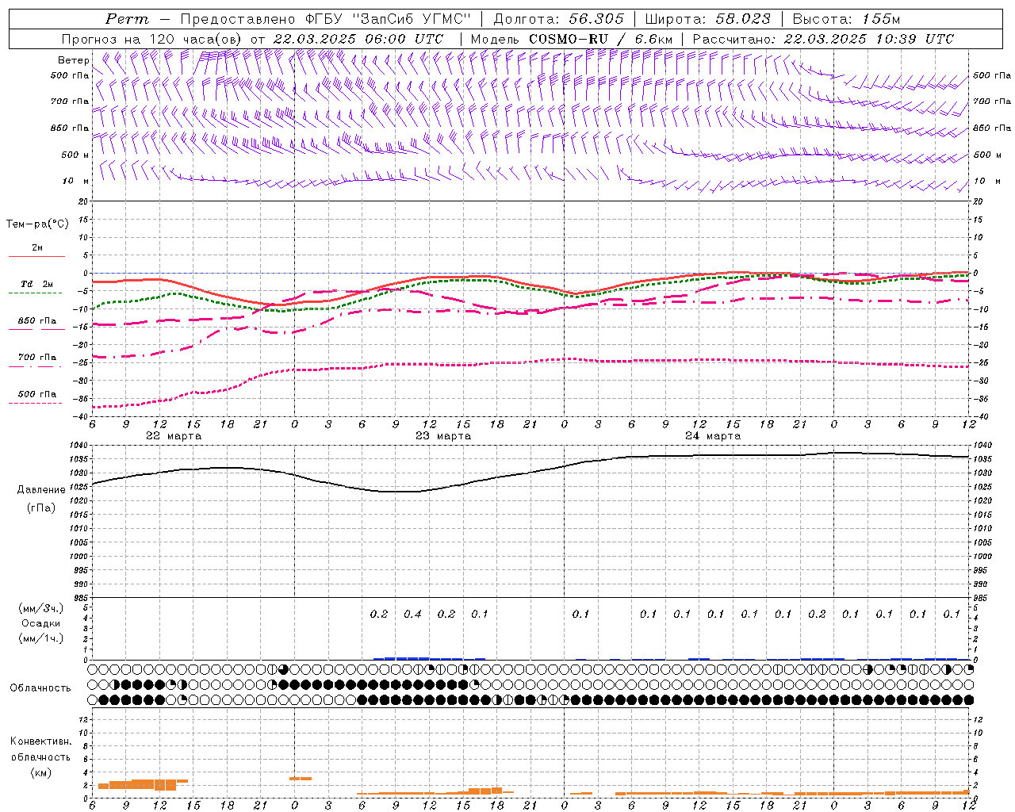Click the "850 гПа" label in the temperature legend

pos(37,321)
